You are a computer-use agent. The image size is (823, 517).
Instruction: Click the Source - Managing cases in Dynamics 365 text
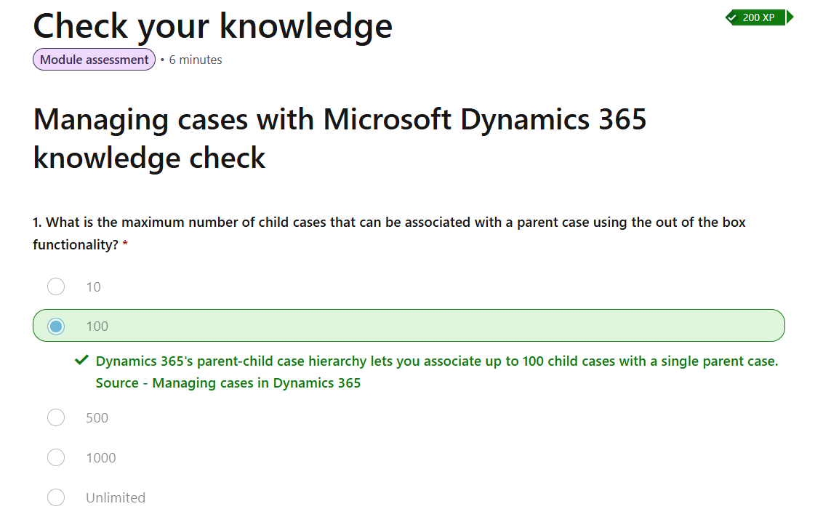point(228,383)
